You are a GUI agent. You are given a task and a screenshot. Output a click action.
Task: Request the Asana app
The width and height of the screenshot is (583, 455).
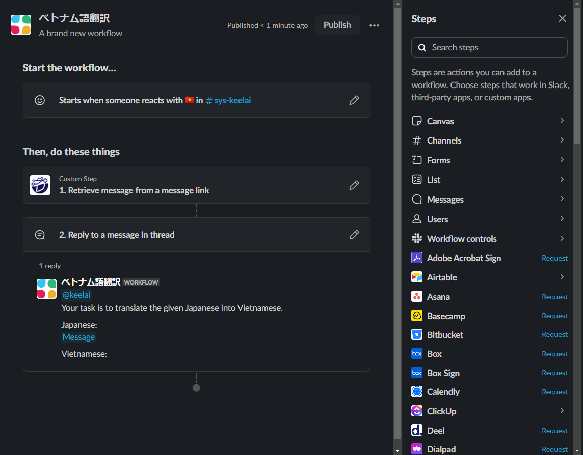[x=554, y=297]
